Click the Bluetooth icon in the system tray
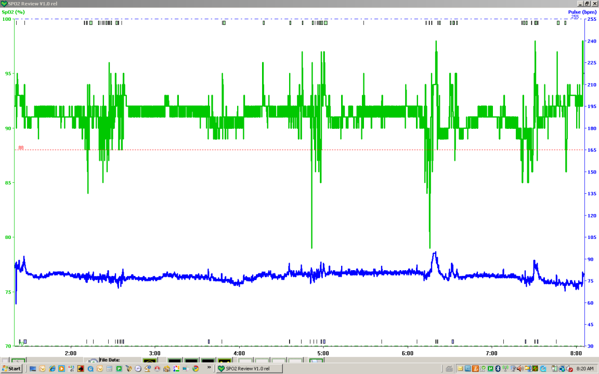The width and height of the screenshot is (599, 374). pyautogui.click(x=497, y=368)
